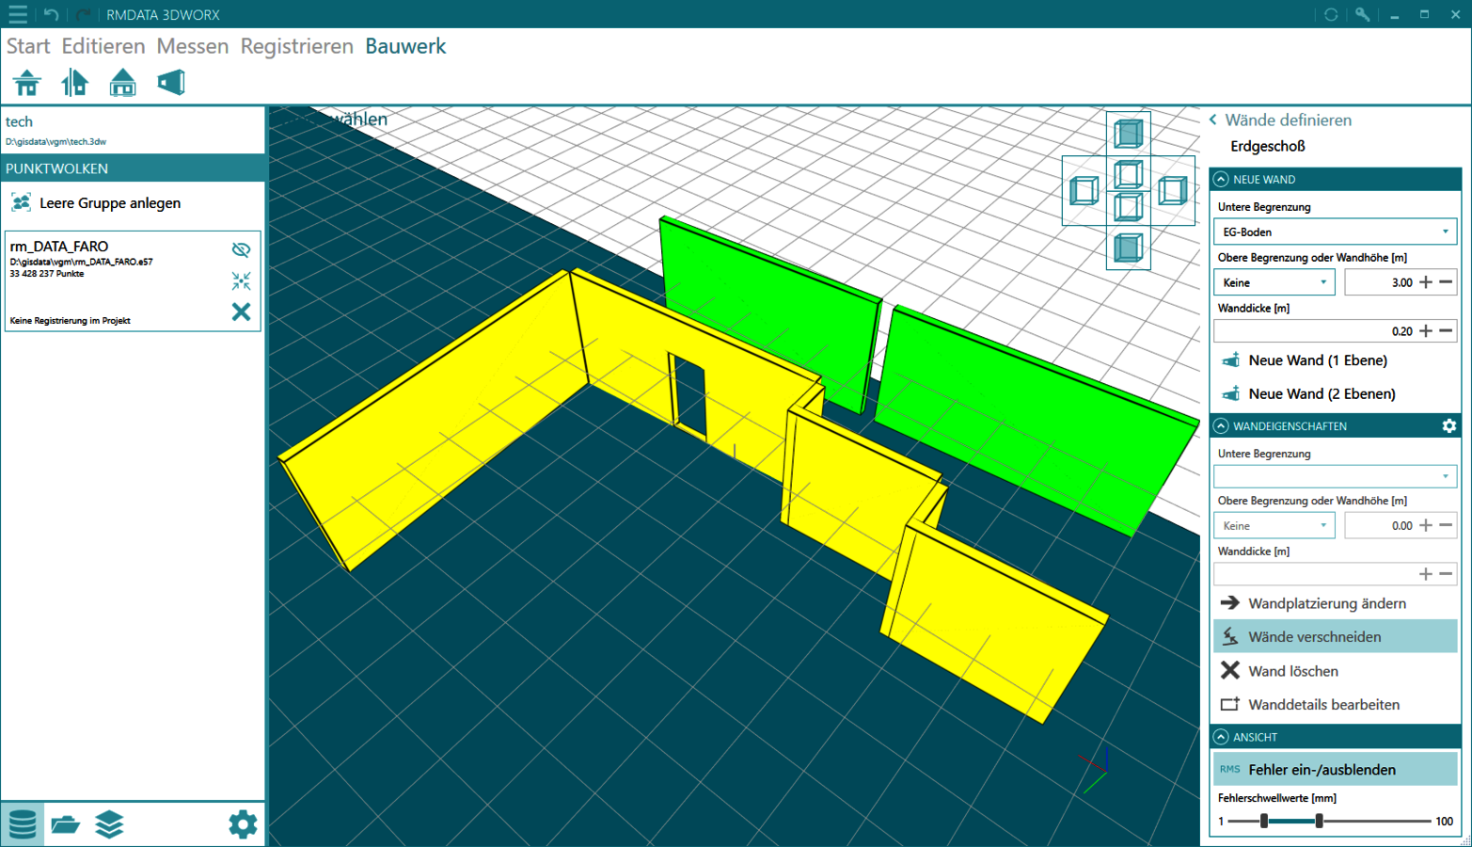Click the first building icon in Bauwerk toolbar
The image size is (1472, 847).
(x=27, y=83)
